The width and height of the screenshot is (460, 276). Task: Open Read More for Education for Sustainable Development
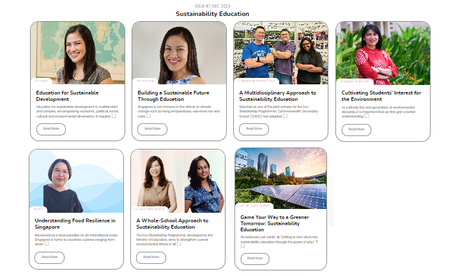point(51,128)
